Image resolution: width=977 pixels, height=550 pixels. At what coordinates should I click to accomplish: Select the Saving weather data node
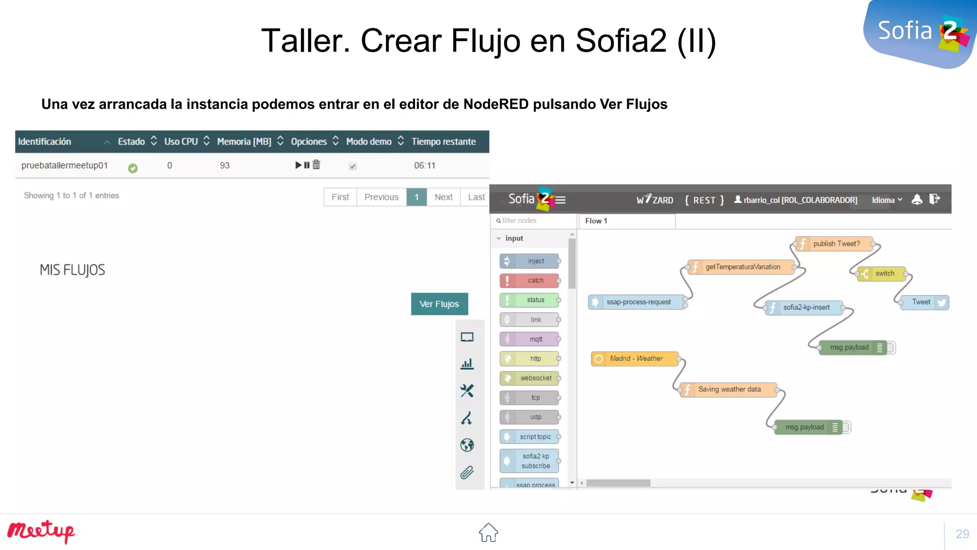(728, 390)
